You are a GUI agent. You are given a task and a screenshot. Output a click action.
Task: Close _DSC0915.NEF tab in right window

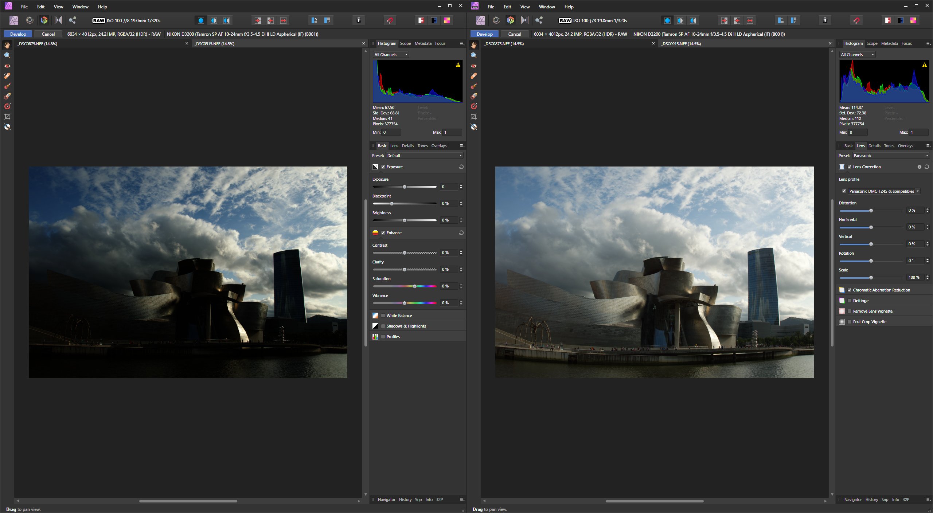tap(830, 43)
